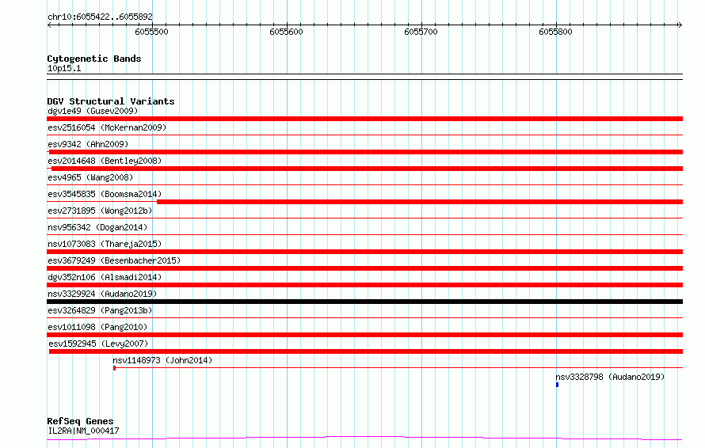The image size is (705, 448).
Task: Click the thick red dgv1e49 bar
Action: coord(364,119)
